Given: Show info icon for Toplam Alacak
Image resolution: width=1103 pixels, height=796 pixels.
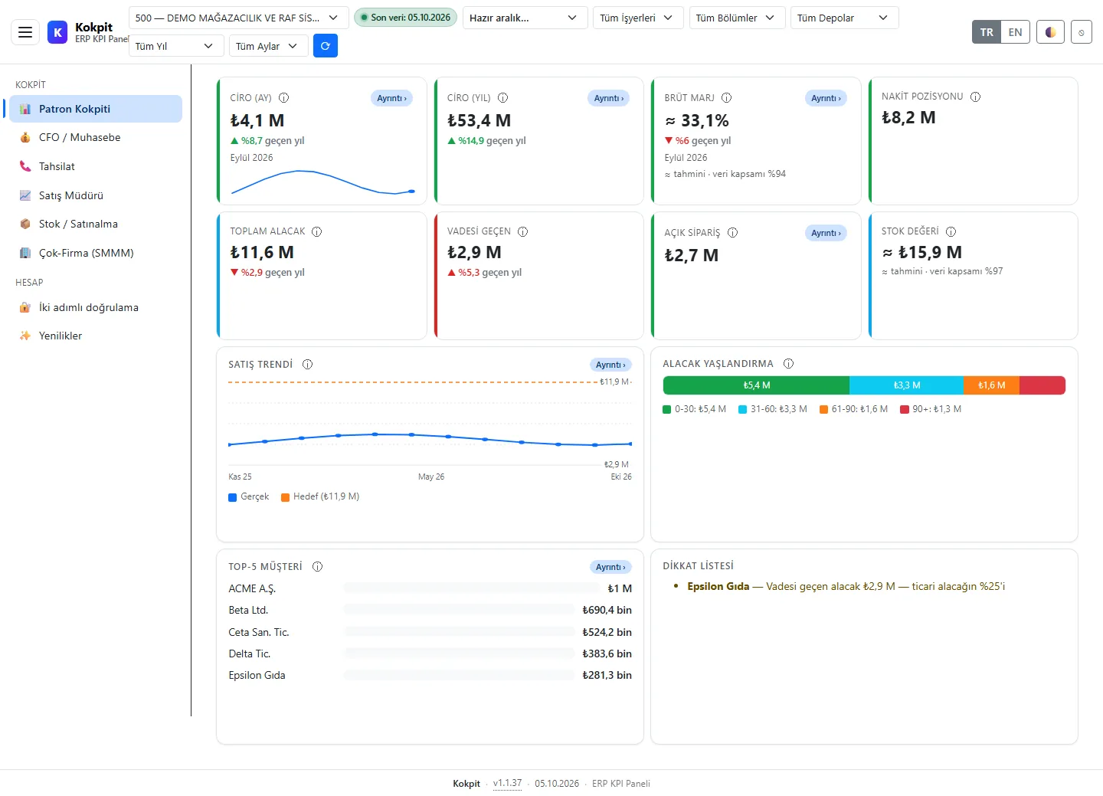Looking at the screenshot, I should 316,231.
